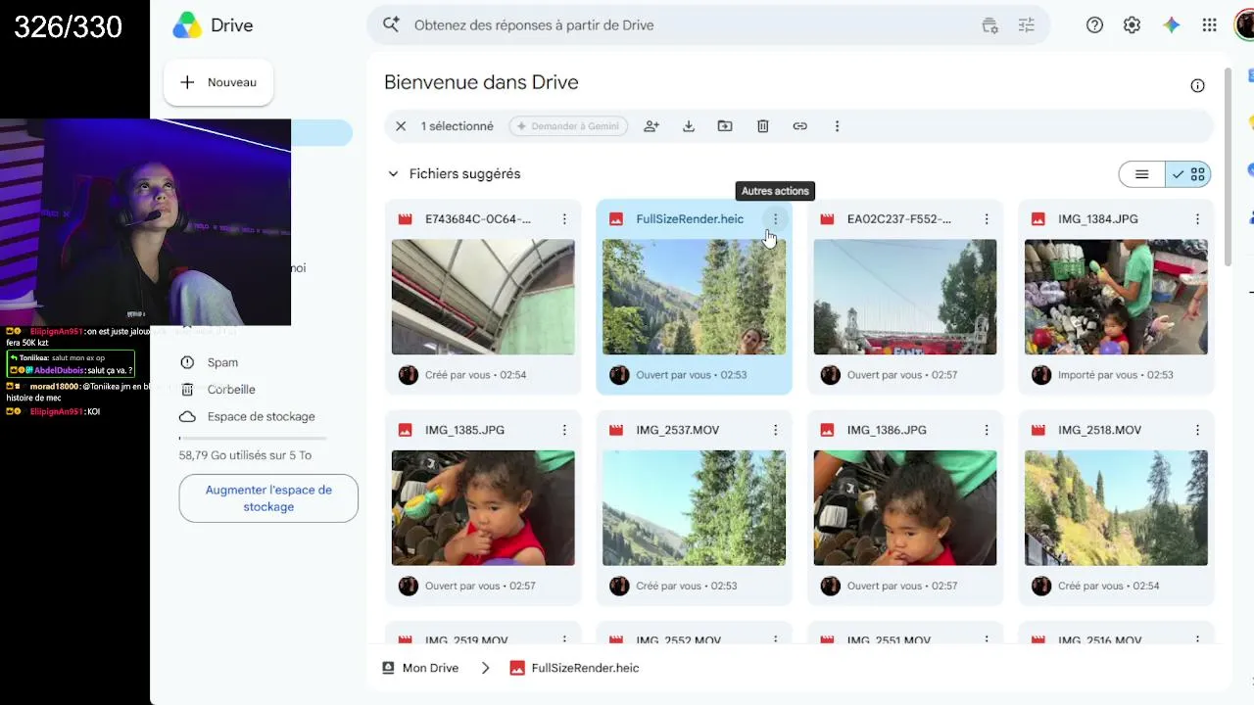Open 'Espace de stockage' in the sidebar
Screen dimensions: 1254x705
pyautogui.click(x=261, y=417)
